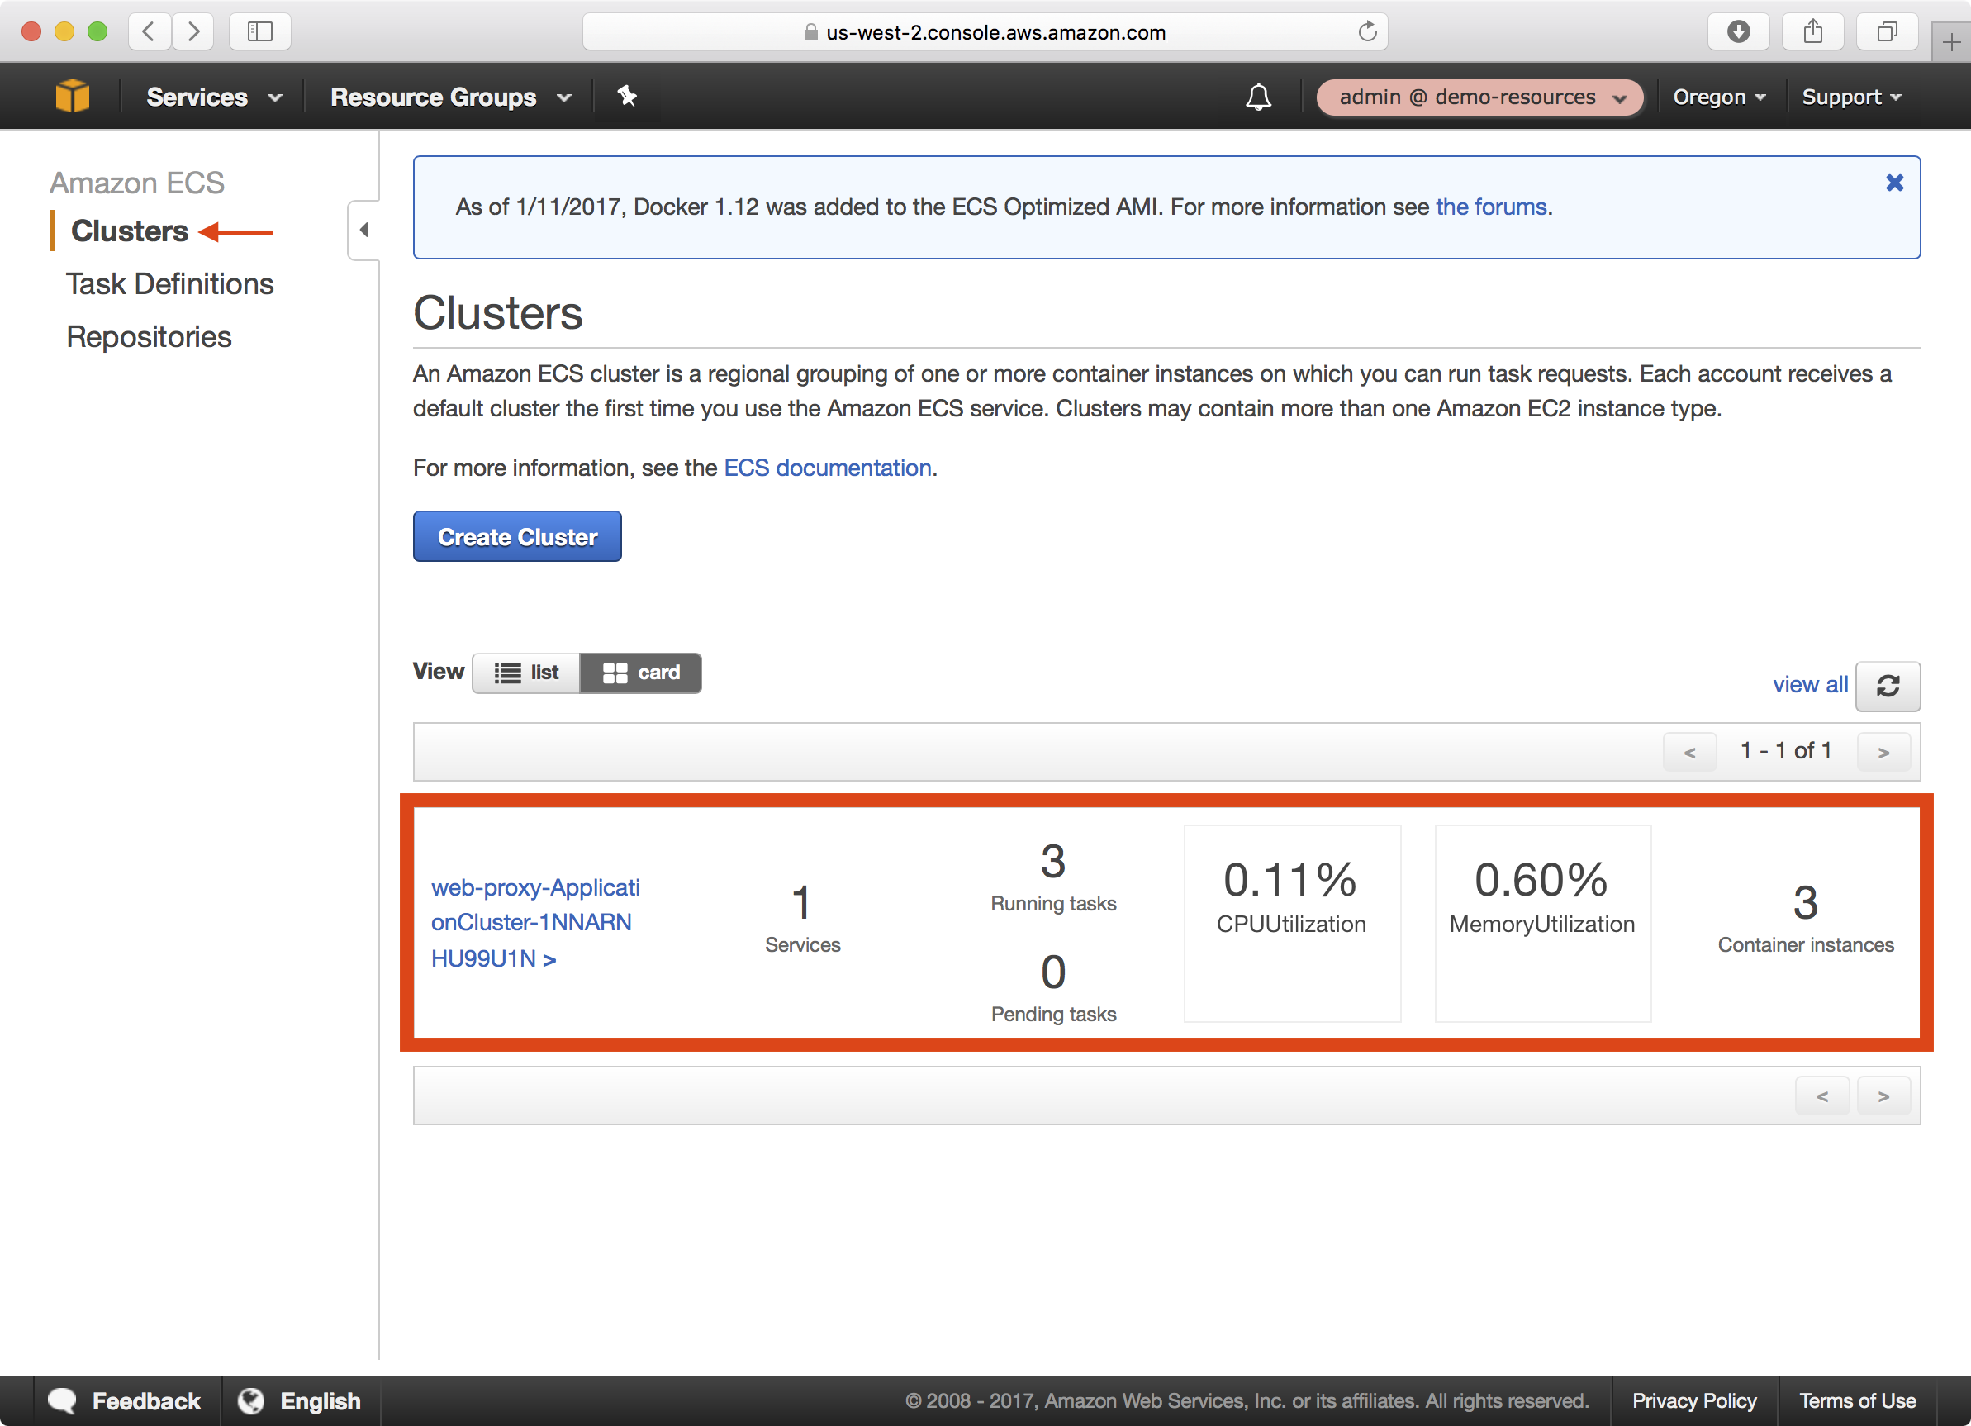Switch to card view
The height and width of the screenshot is (1426, 1971).
[x=640, y=673]
